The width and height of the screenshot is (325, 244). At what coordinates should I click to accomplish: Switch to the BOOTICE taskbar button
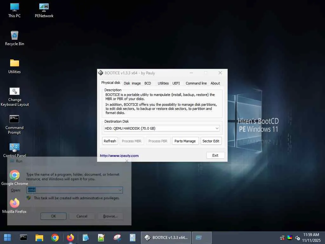[x=166, y=238]
